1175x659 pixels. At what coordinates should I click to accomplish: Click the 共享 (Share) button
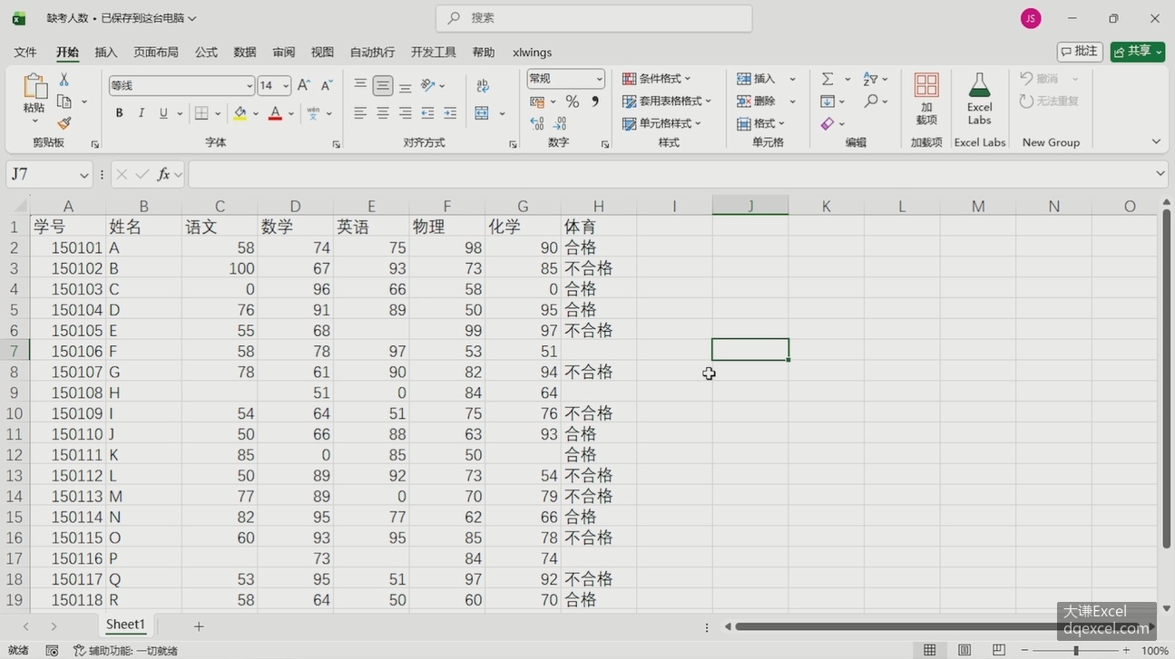[1137, 52]
